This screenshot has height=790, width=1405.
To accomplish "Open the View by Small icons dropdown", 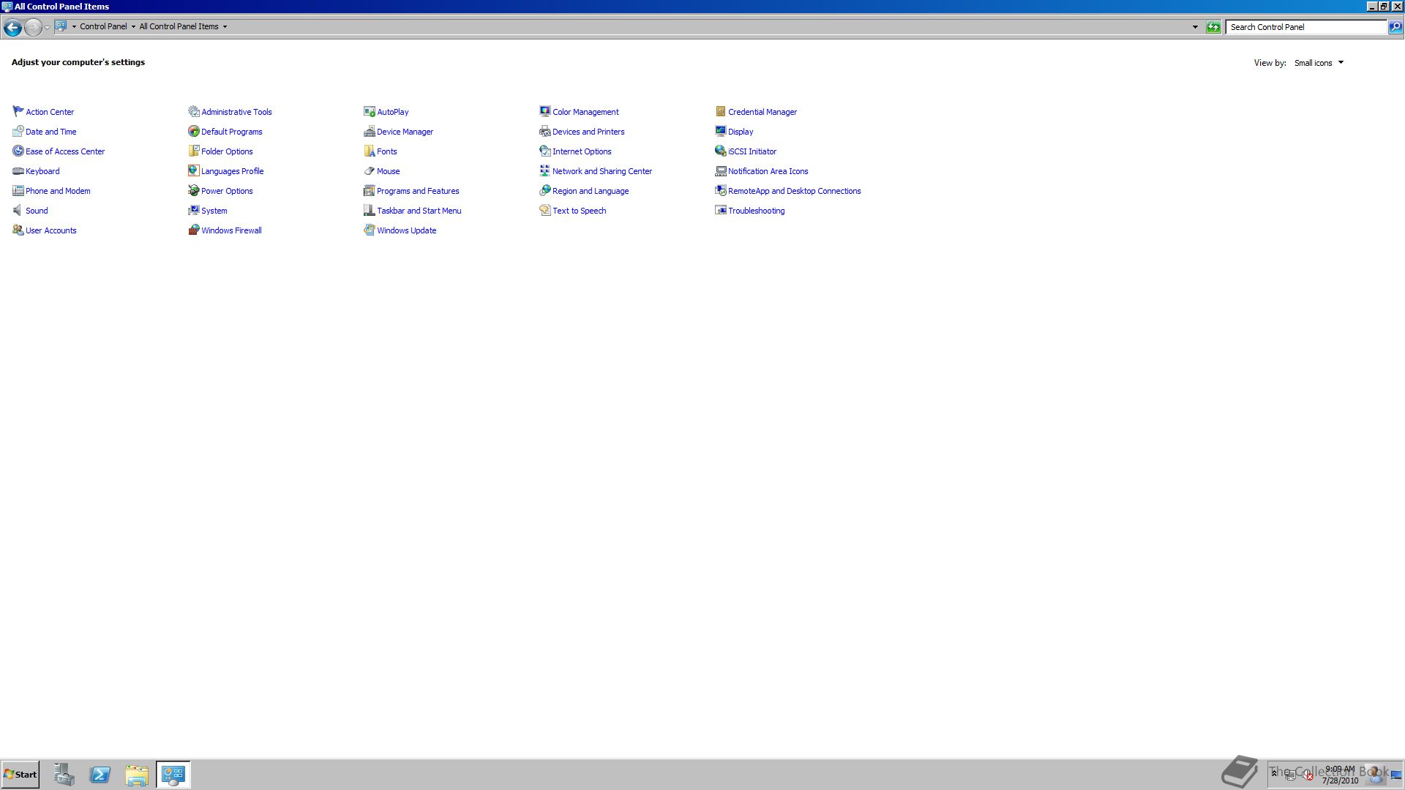I will point(1319,63).
